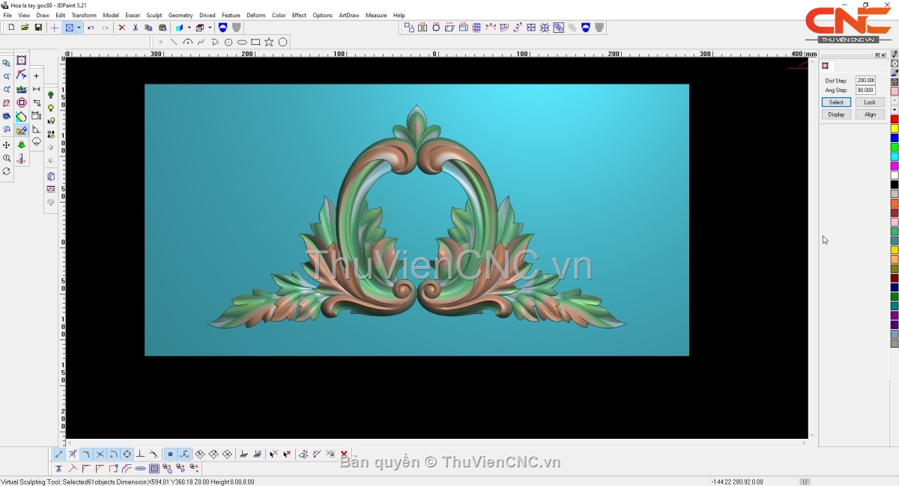
Task: Click the Dist Step input field
Action: [865, 80]
